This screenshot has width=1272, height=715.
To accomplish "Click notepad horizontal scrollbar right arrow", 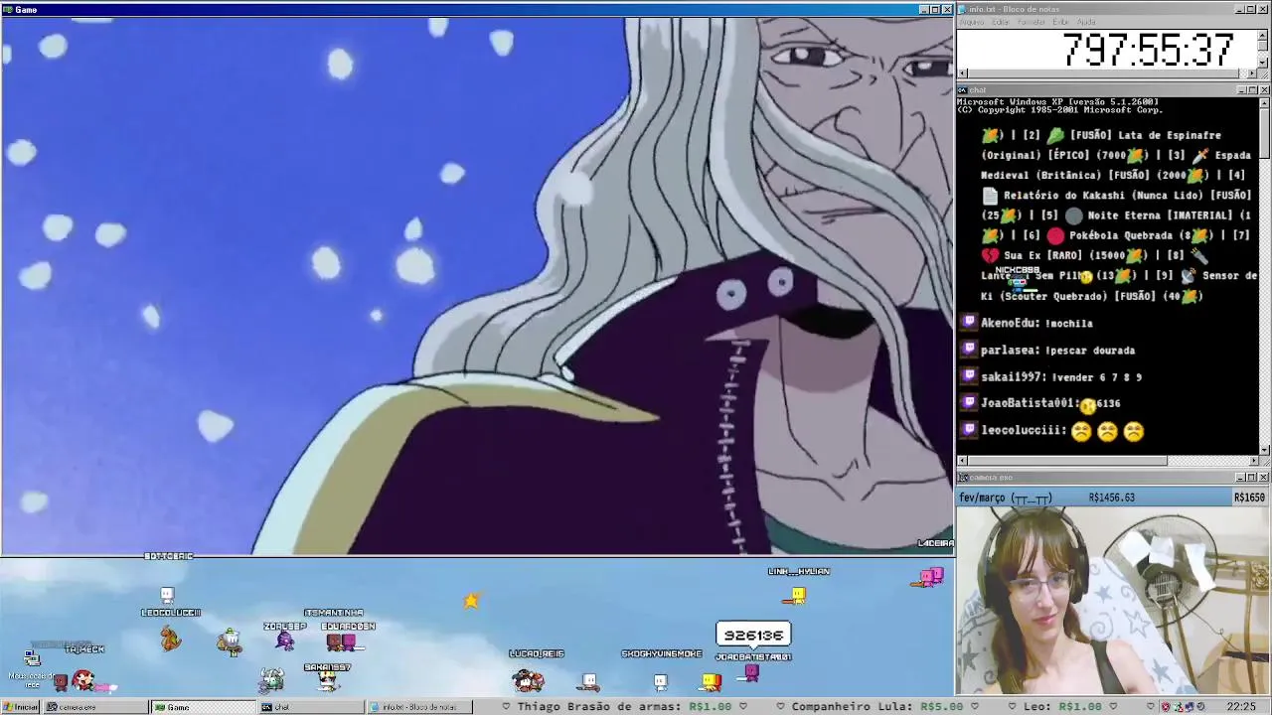I will [1253, 73].
